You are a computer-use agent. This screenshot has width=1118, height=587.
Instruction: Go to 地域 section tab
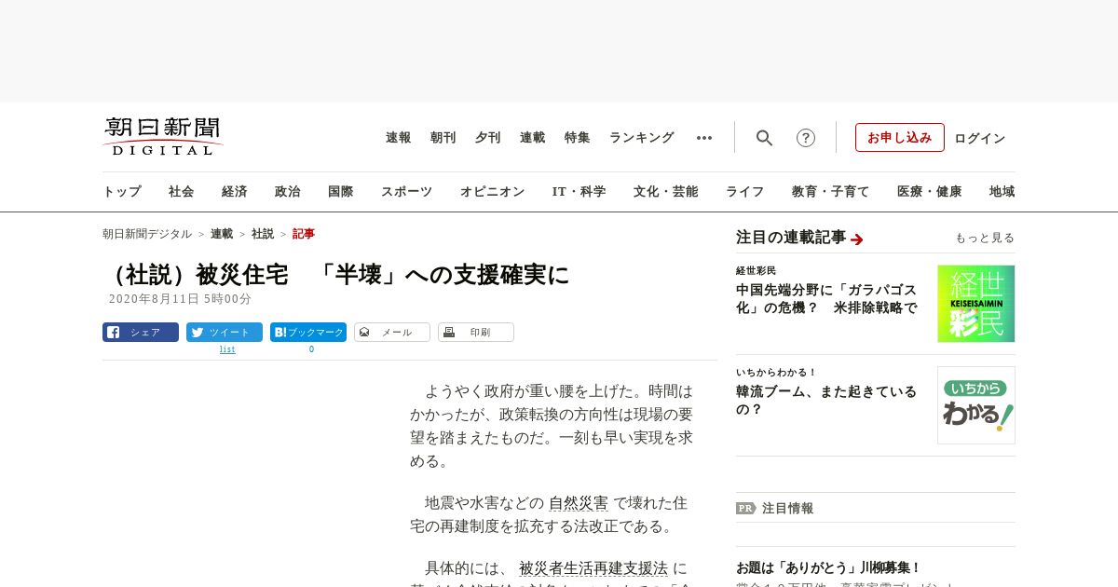1002,192
